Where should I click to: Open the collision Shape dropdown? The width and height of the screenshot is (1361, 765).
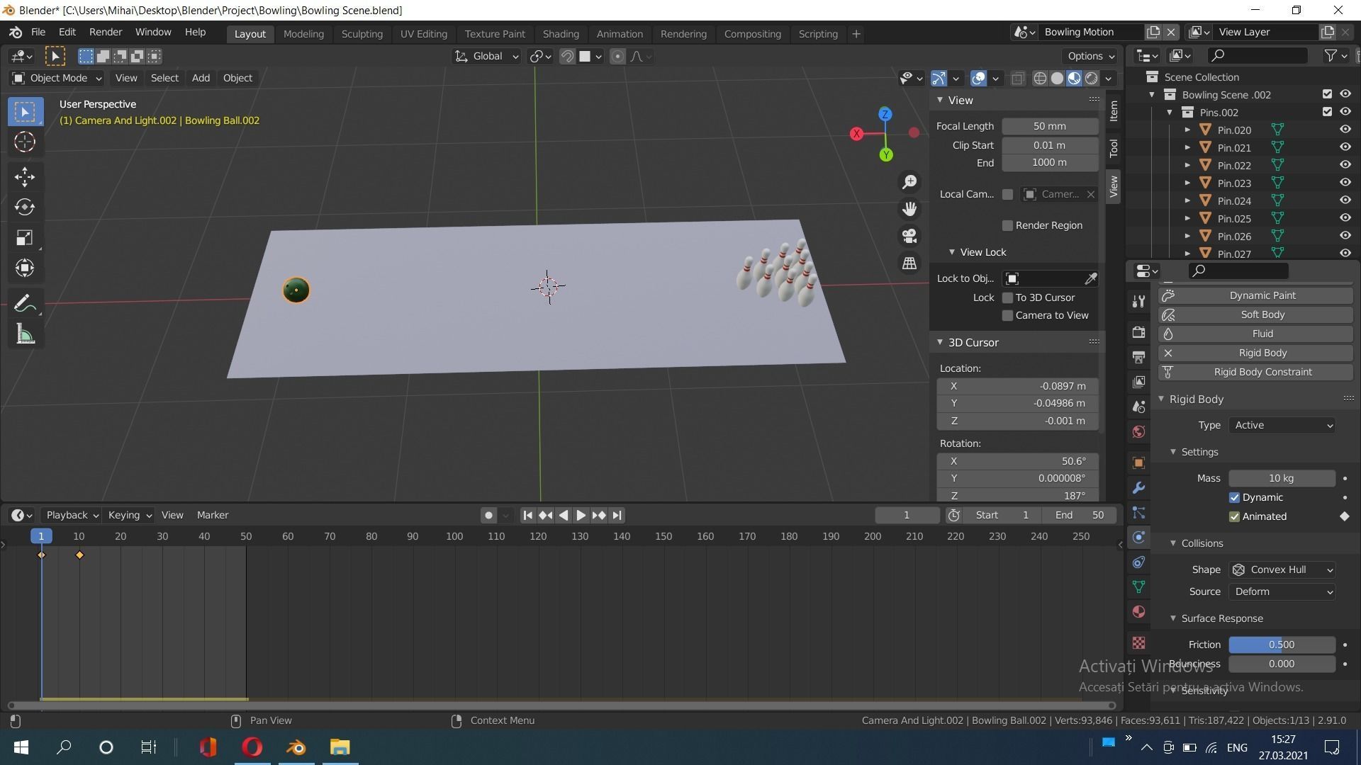(x=1282, y=569)
